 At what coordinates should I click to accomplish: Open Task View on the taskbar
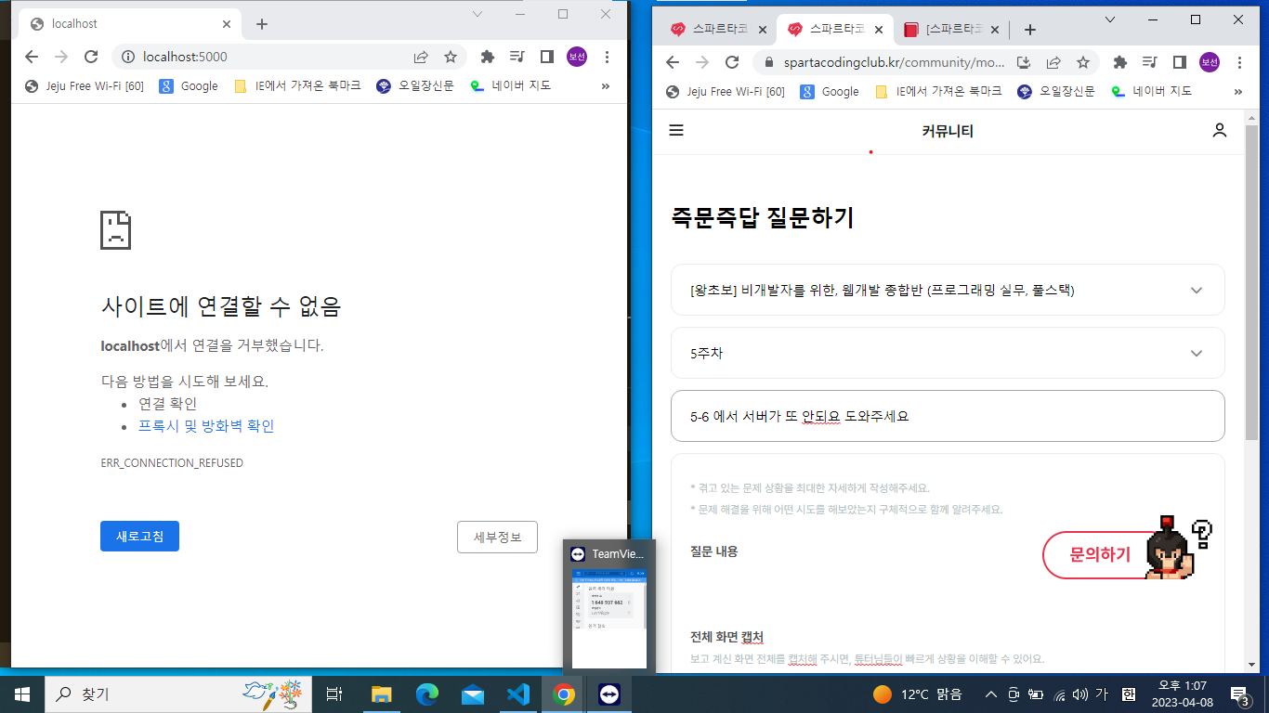pos(335,694)
